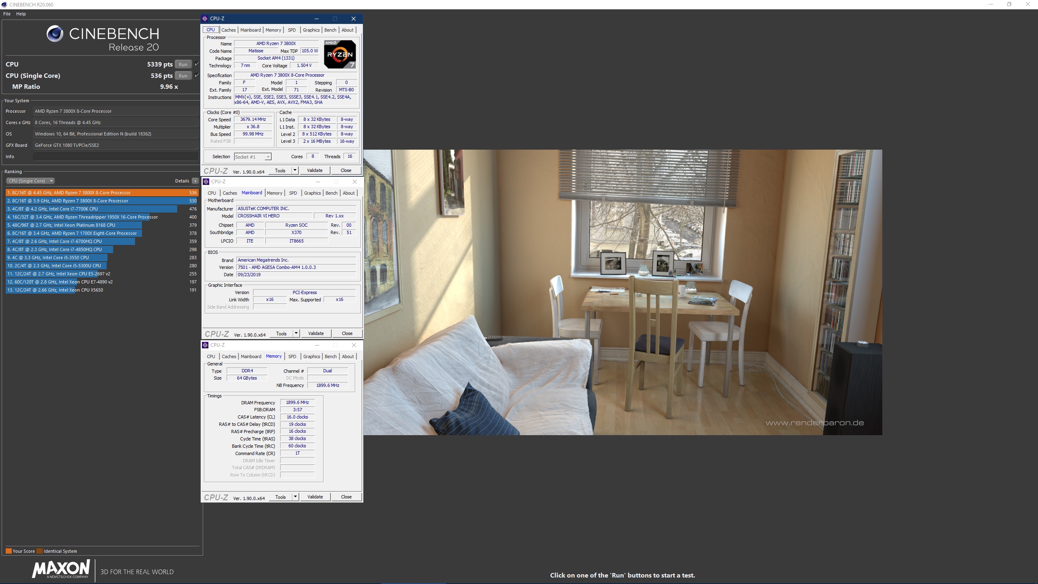Select the Intel Core i5-3550 ranking row
This screenshot has width=1038, height=584.
tap(102, 258)
